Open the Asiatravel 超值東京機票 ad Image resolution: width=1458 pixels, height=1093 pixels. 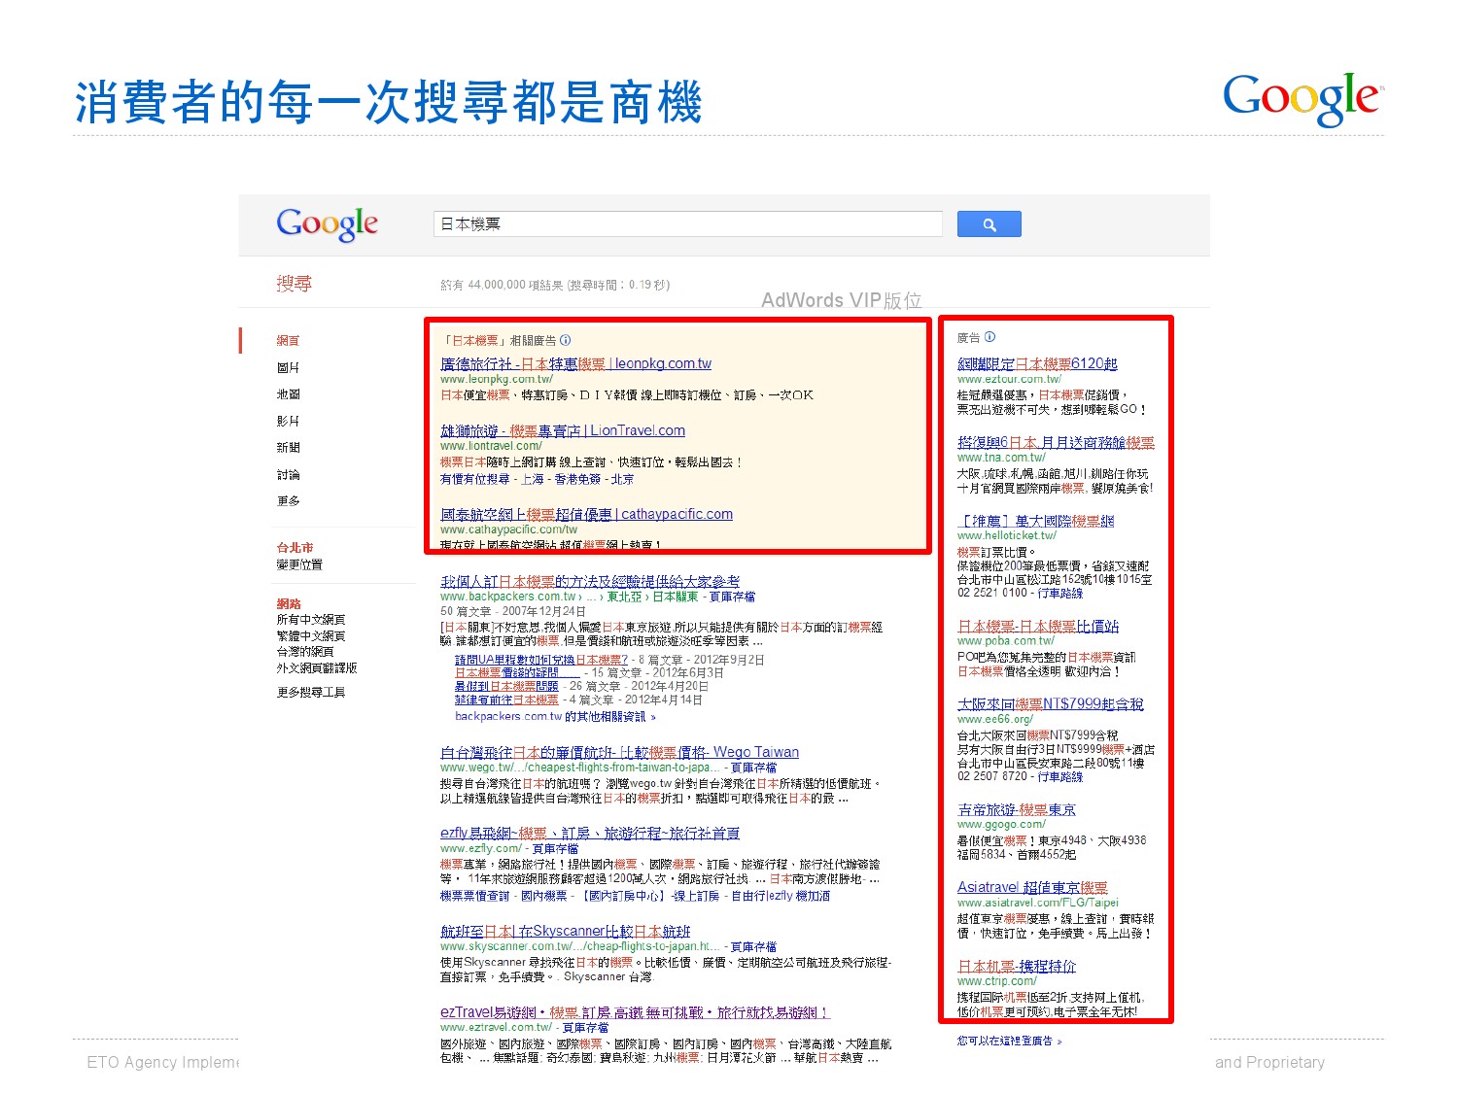[x=1031, y=887]
